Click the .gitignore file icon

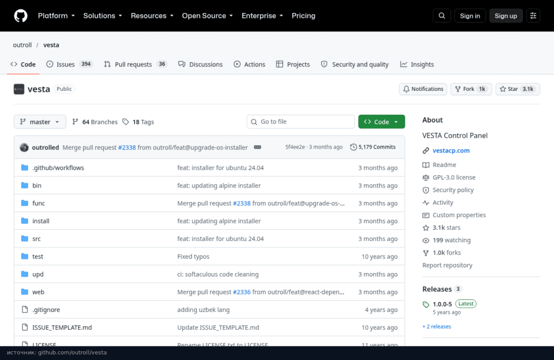click(25, 310)
